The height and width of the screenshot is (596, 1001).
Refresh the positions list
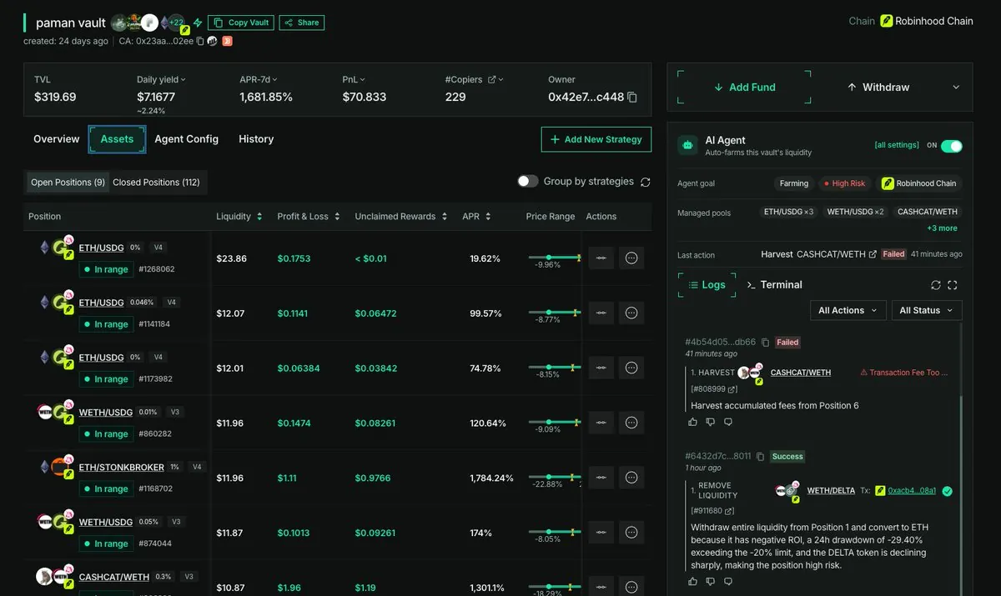pyautogui.click(x=646, y=182)
